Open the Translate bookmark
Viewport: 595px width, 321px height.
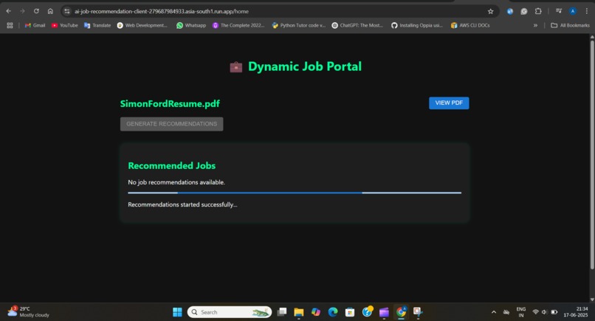97,25
